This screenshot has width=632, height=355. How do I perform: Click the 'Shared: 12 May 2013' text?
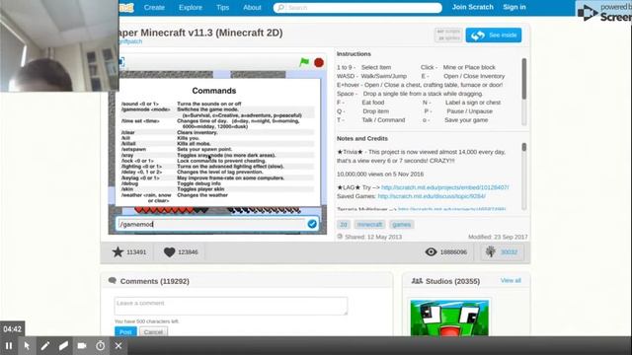373,237
